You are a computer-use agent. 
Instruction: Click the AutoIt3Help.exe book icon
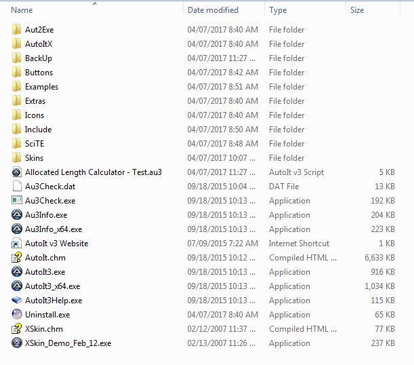point(17,301)
